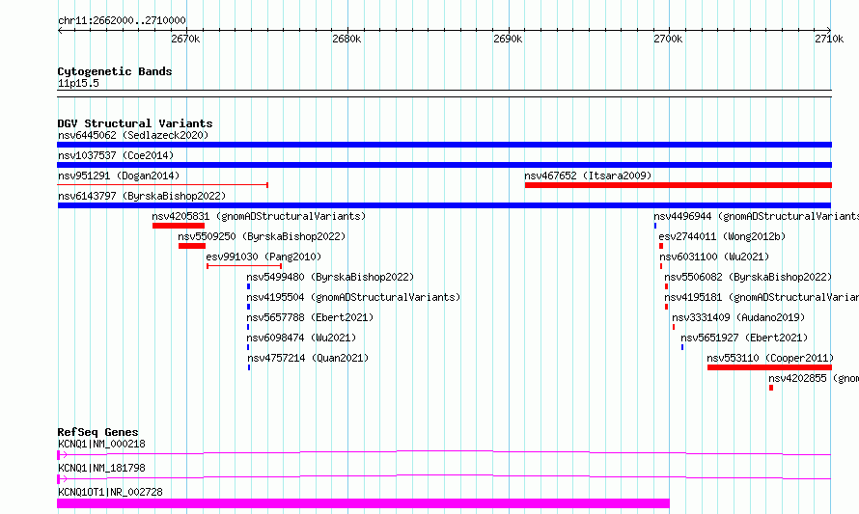Open nsv4205831 gnomAD variant label

click(259, 216)
